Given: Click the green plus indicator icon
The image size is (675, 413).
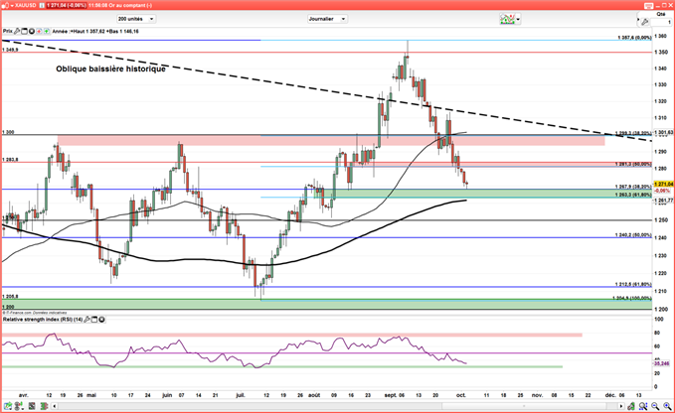Looking at the screenshot, I should point(46,32).
